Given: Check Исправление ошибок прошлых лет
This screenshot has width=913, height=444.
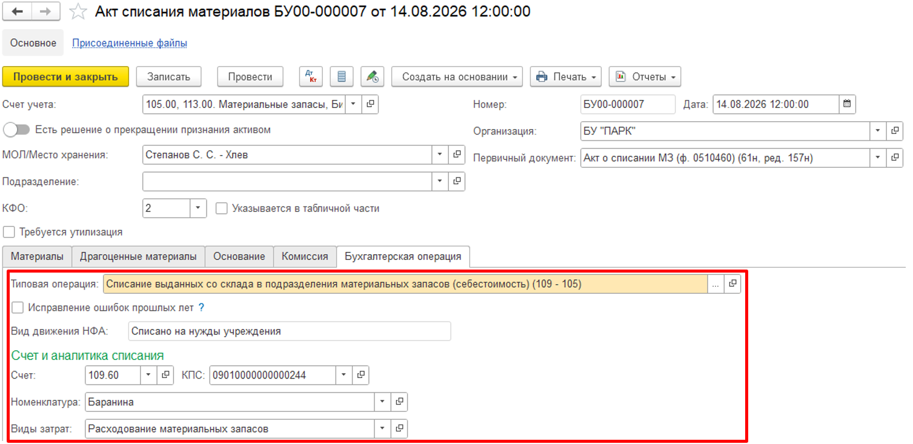Looking at the screenshot, I should pos(18,308).
